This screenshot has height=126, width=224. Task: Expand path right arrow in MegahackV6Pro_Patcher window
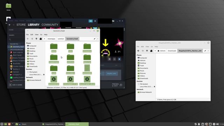pos(209,51)
